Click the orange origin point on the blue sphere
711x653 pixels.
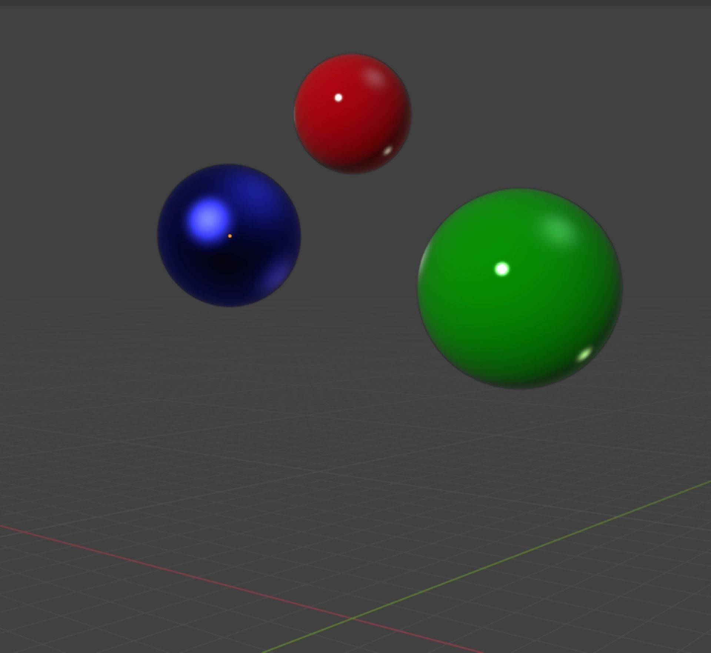[230, 236]
